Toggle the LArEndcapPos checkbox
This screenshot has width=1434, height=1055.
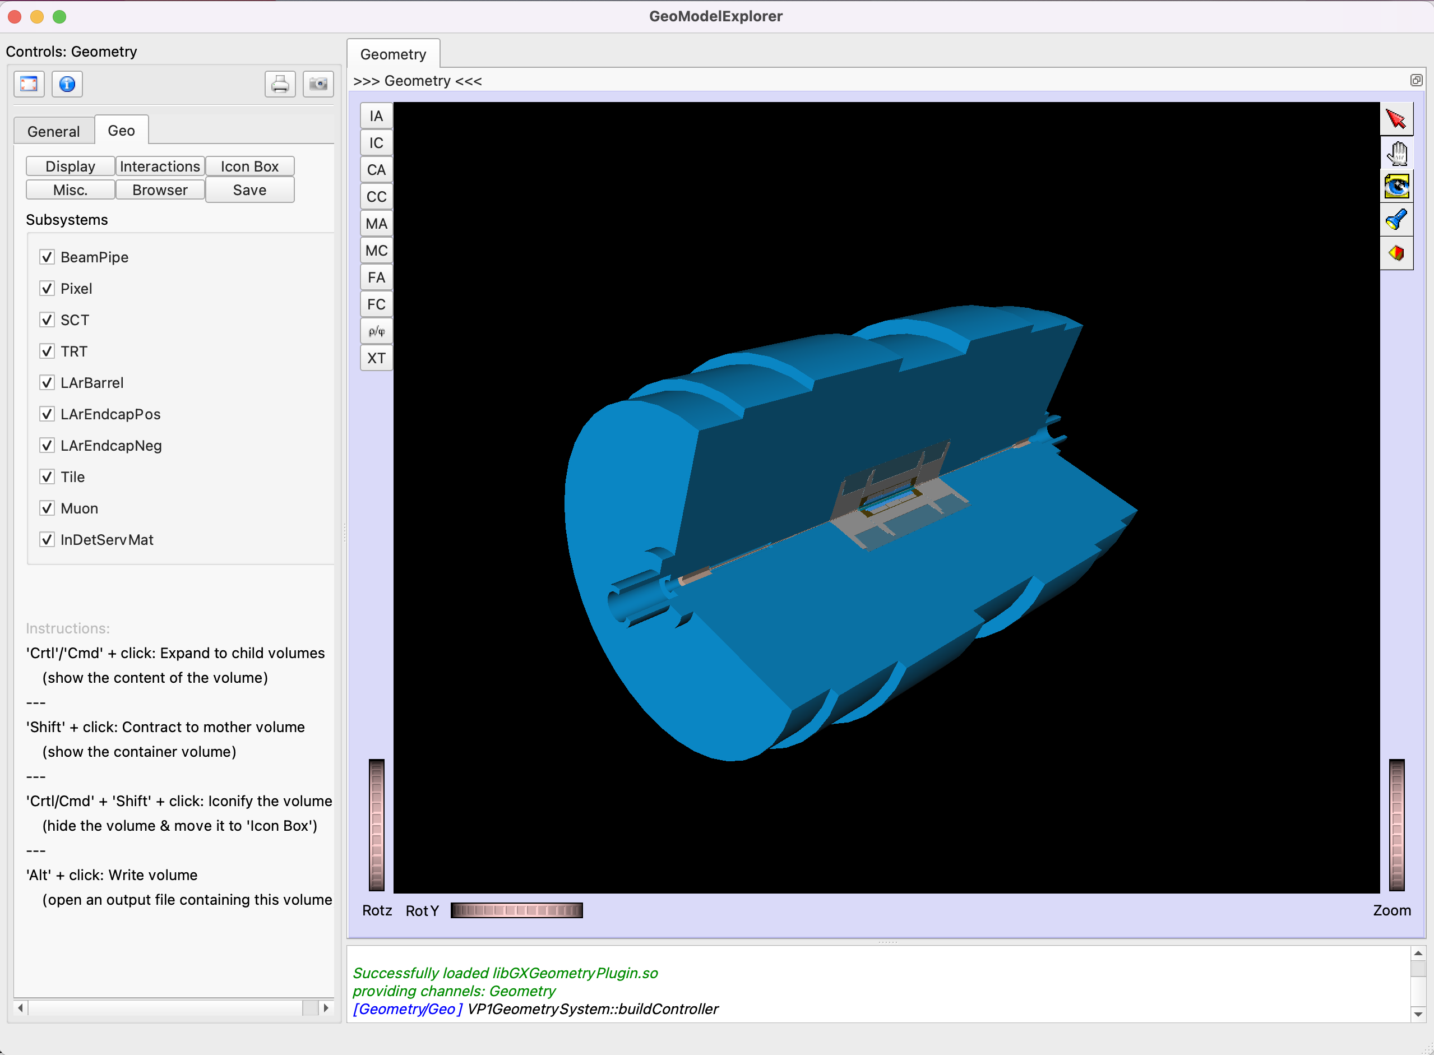coord(47,414)
